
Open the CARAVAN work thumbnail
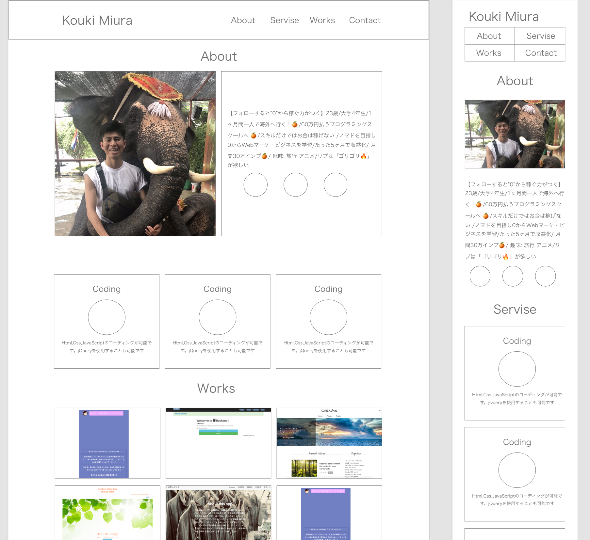coord(329,443)
